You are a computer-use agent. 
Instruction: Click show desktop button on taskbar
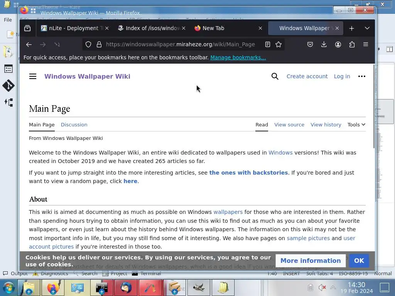tap(385, 288)
